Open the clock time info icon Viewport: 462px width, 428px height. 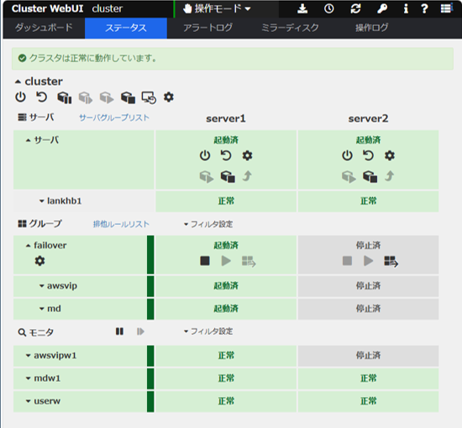point(328,9)
